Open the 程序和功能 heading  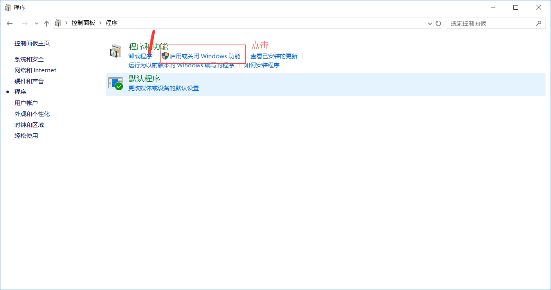pos(148,47)
